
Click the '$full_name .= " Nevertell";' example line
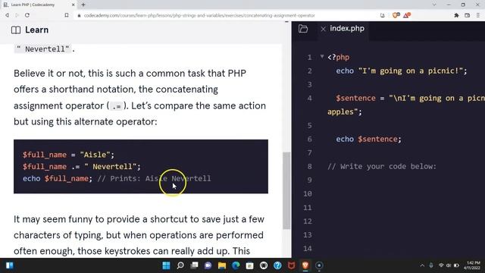(82, 167)
